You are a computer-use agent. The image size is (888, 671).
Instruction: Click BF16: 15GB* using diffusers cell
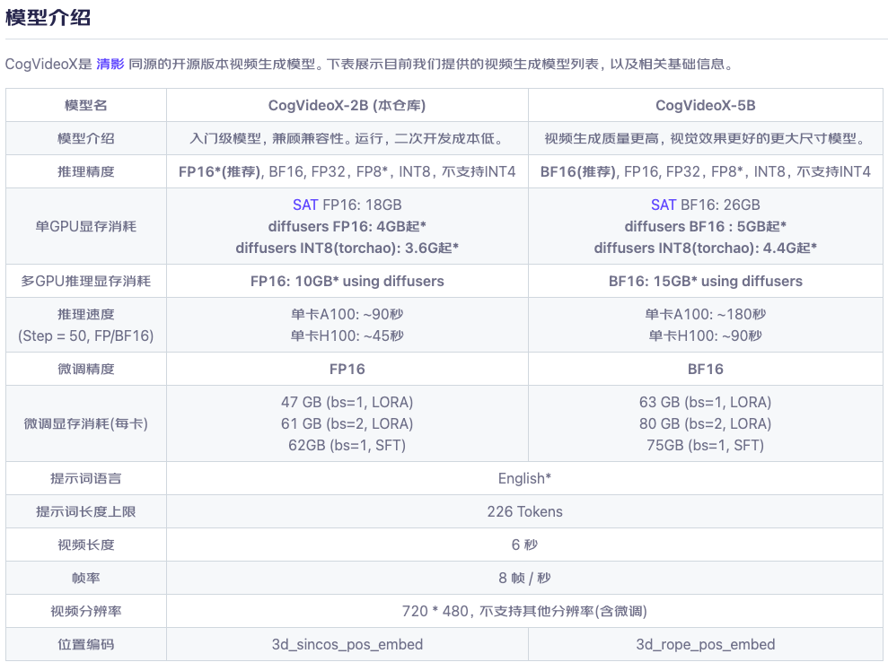(x=706, y=281)
